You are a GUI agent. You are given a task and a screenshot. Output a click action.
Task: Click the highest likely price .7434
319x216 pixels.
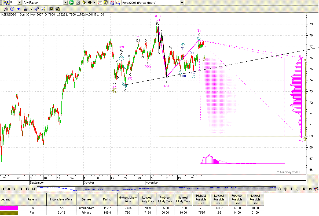click(128, 208)
